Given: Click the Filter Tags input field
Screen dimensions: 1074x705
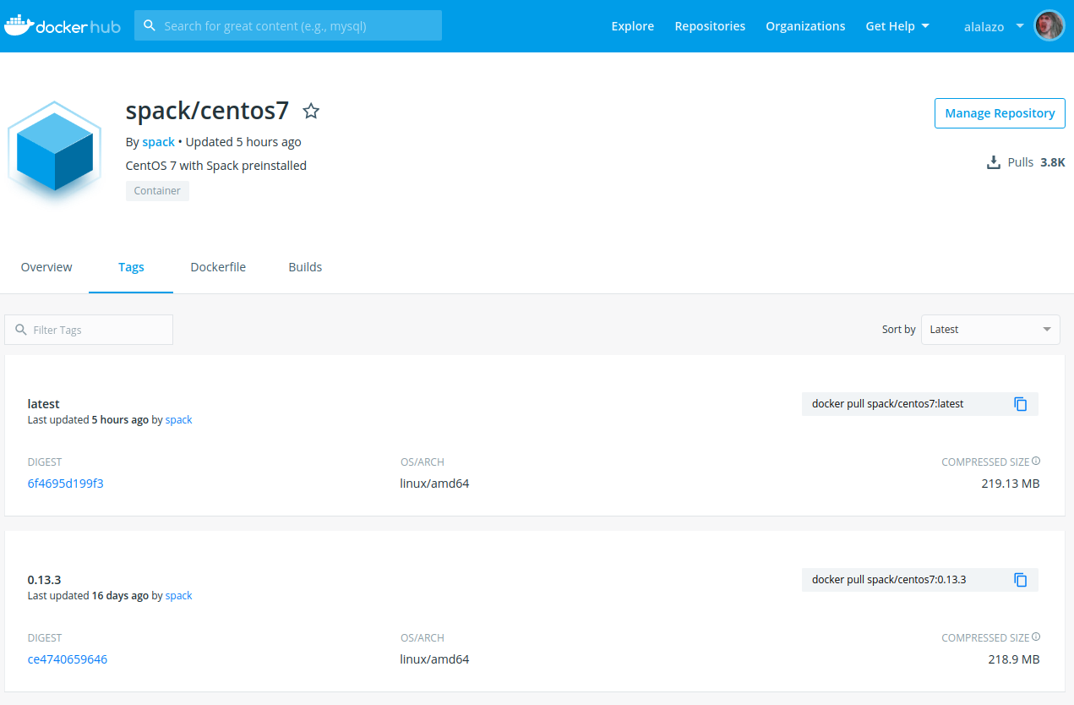Looking at the screenshot, I should pyautogui.click(x=89, y=330).
